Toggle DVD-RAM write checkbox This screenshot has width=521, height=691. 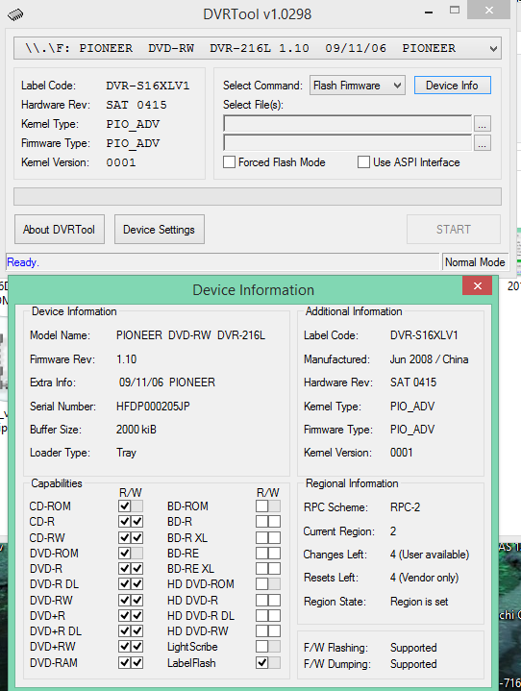click(137, 663)
